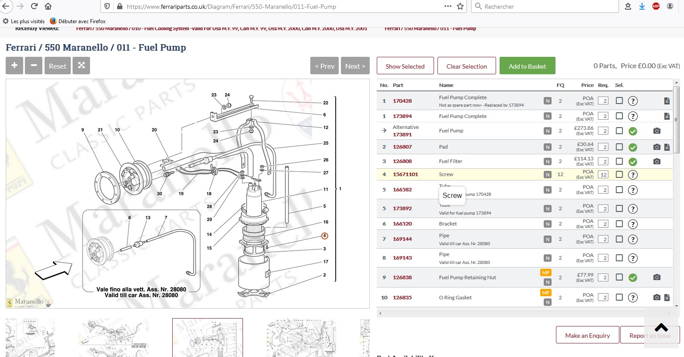Image resolution: width=684 pixels, height=357 pixels.
Task: Tick the checkbox for Pad 126807
Action: [x=619, y=147]
